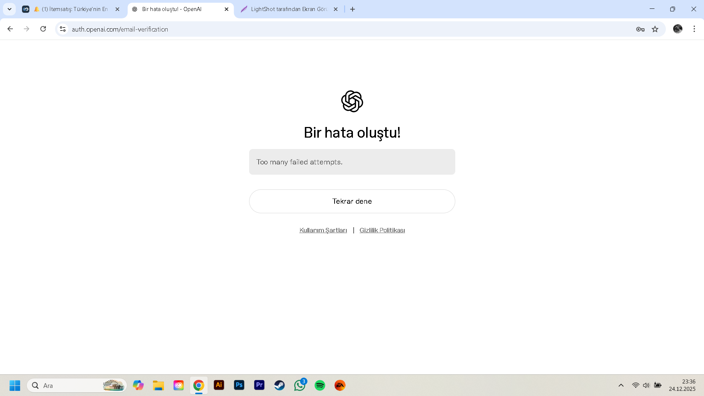Open Adobe Creative Cloud from taskbar
704x396 pixels.
pos(179,385)
